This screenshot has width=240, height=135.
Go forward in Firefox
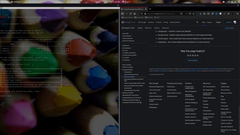(127, 13)
